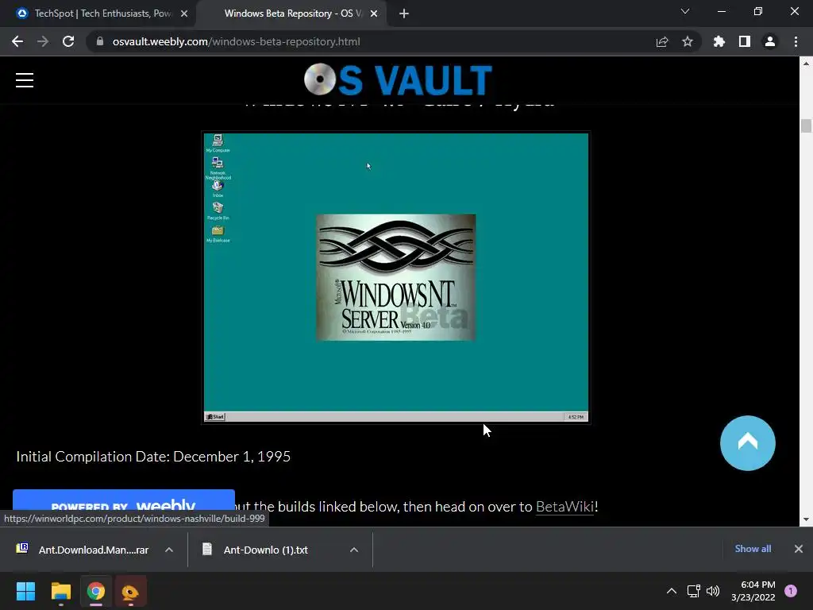Expand options for the txt download
The image size is (813, 610).
click(x=354, y=550)
